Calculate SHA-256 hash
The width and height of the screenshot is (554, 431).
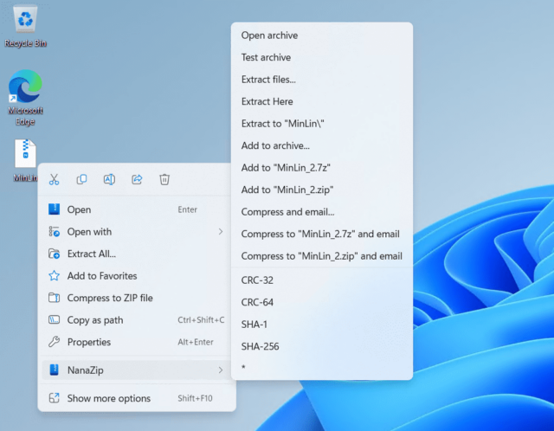click(x=322, y=346)
